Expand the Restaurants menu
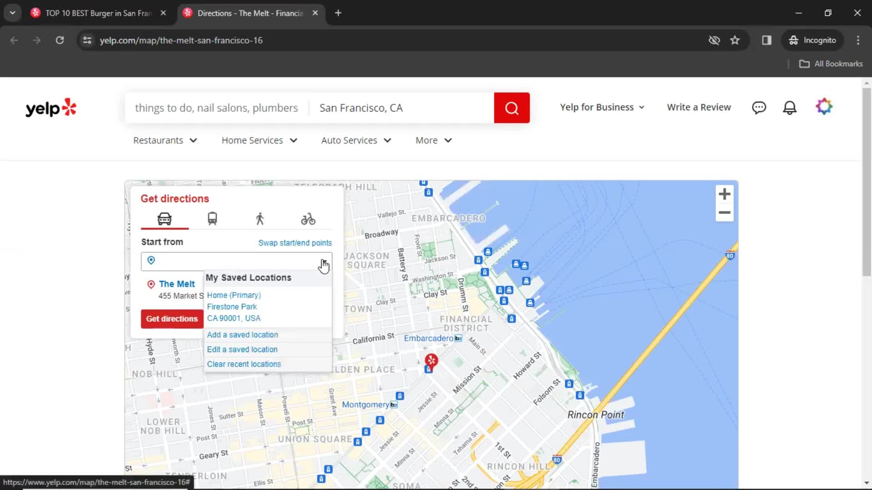 point(165,140)
